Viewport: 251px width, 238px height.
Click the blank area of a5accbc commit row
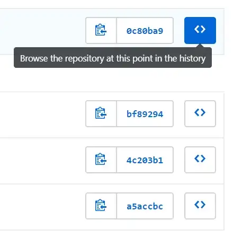pyautogui.click(x=42, y=207)
